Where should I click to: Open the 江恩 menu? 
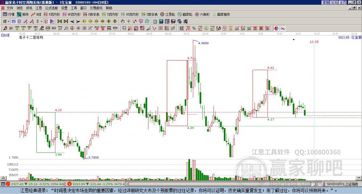click(39, 8)
